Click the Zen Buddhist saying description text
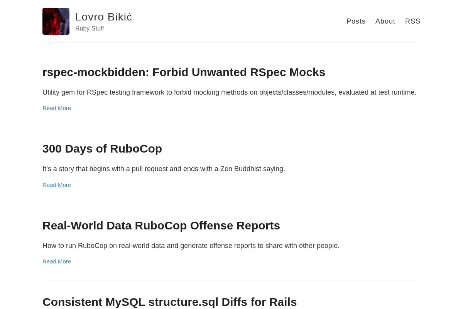 [164, 169]
